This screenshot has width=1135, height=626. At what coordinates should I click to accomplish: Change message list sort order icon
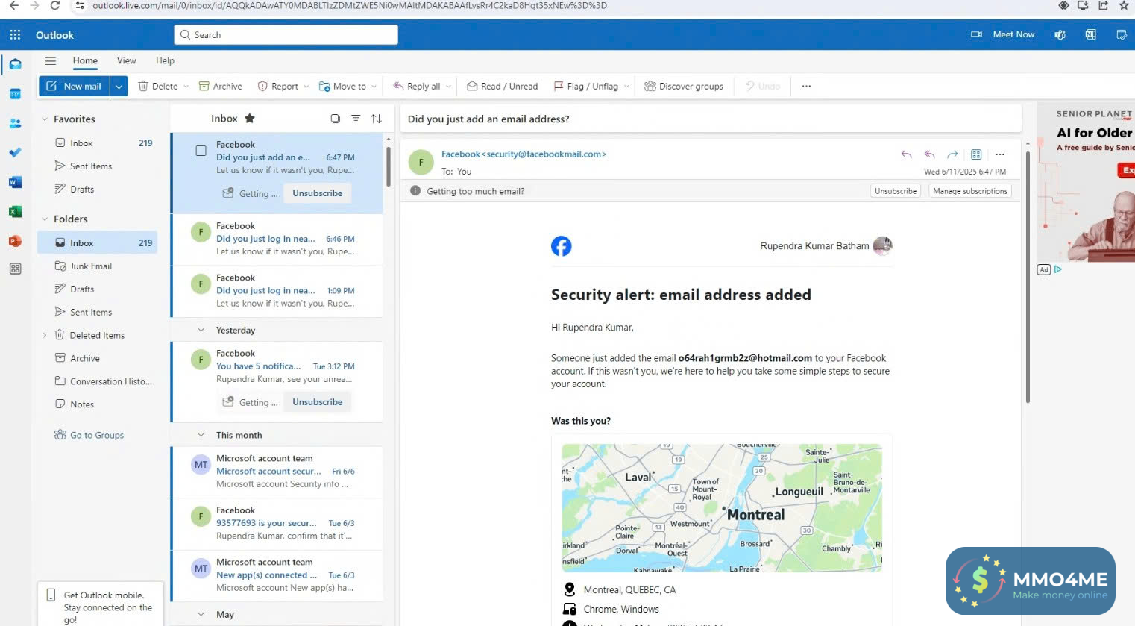377,119
